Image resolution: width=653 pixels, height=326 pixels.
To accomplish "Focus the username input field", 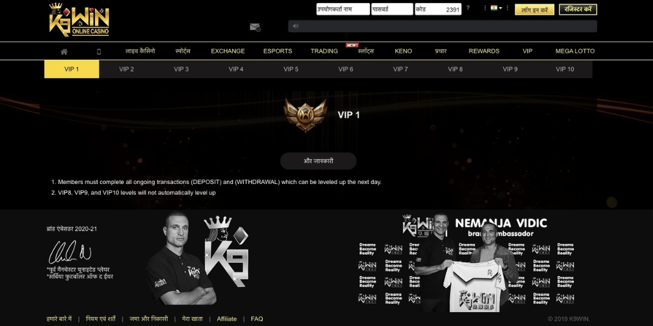I will pyautogui.click(x=342, y=9).
